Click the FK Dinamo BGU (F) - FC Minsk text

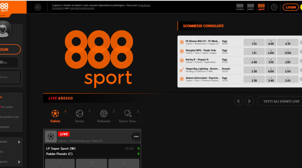click(203, 41)
